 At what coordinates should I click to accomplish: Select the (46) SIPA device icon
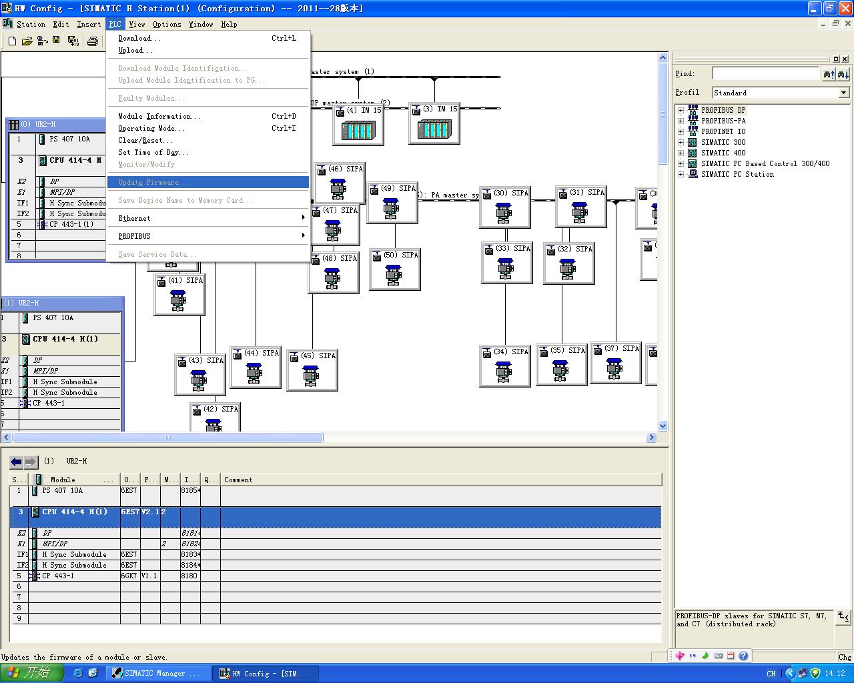340,183
